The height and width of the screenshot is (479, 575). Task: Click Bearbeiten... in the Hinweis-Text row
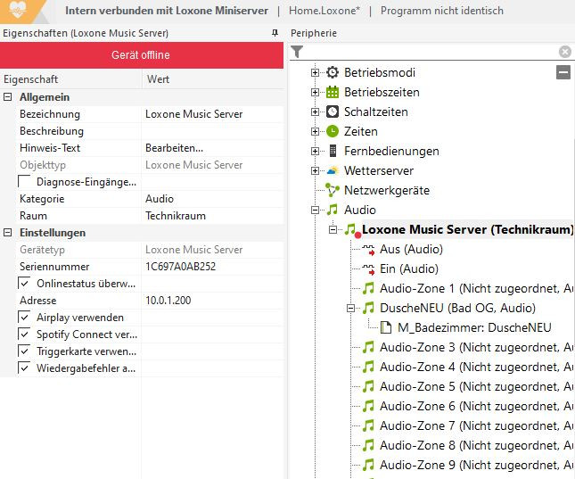(x=174, y=148)
